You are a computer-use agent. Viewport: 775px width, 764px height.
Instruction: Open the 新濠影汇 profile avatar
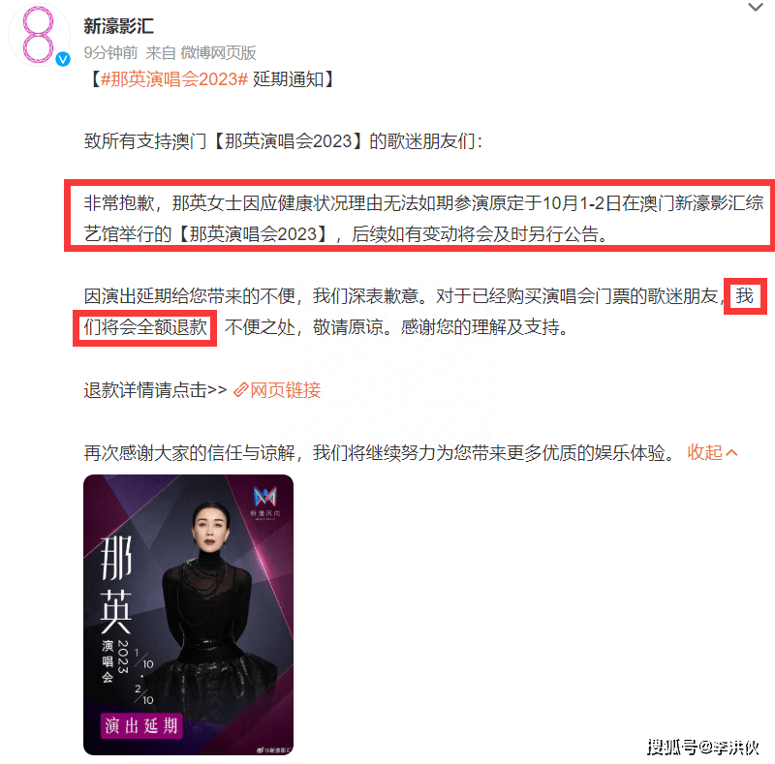click(38, 36)
